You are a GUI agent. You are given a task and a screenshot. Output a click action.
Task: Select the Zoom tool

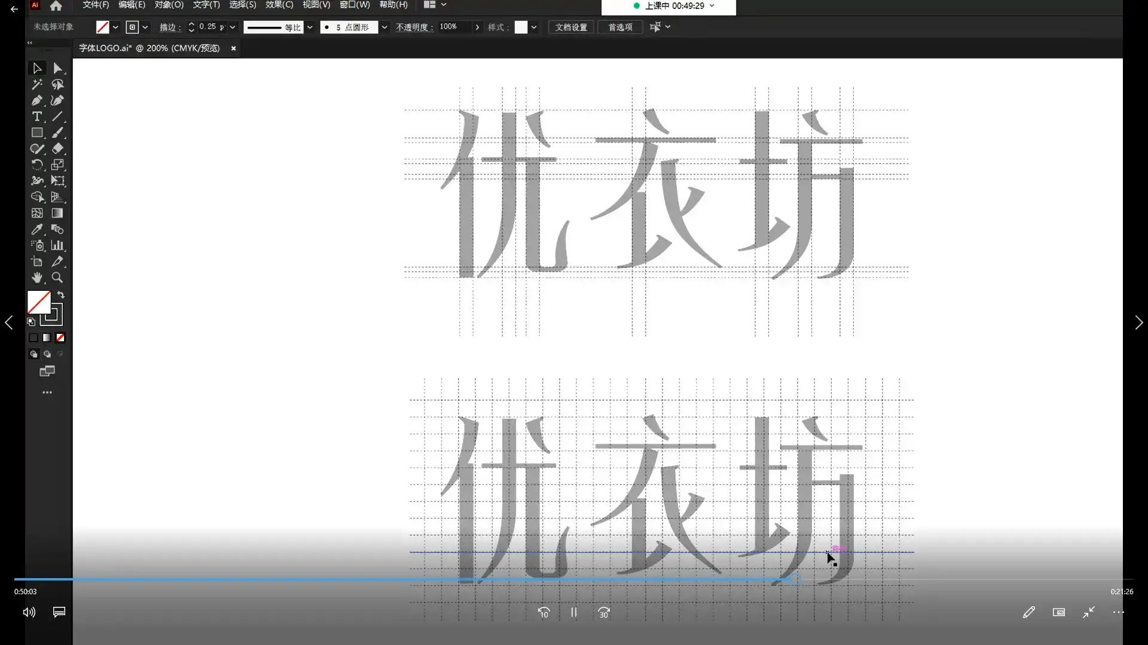[x=57, y=277]
